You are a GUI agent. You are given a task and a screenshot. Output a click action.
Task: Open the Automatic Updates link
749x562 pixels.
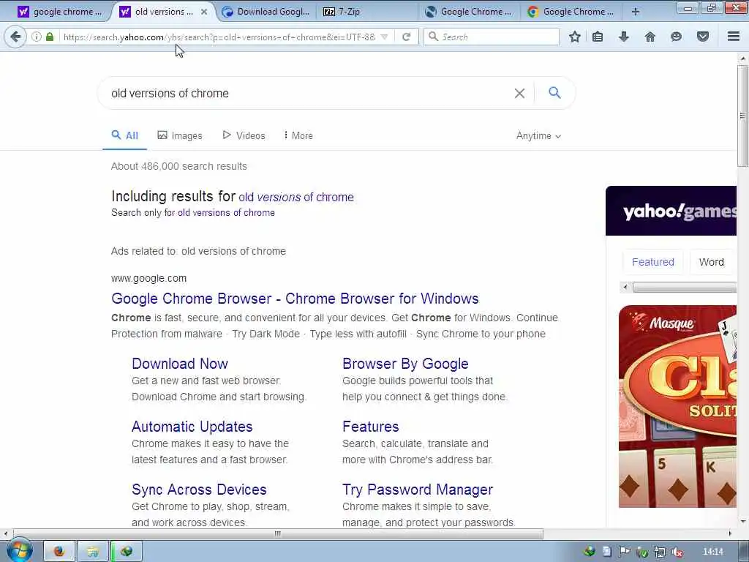tap(192, 427)
